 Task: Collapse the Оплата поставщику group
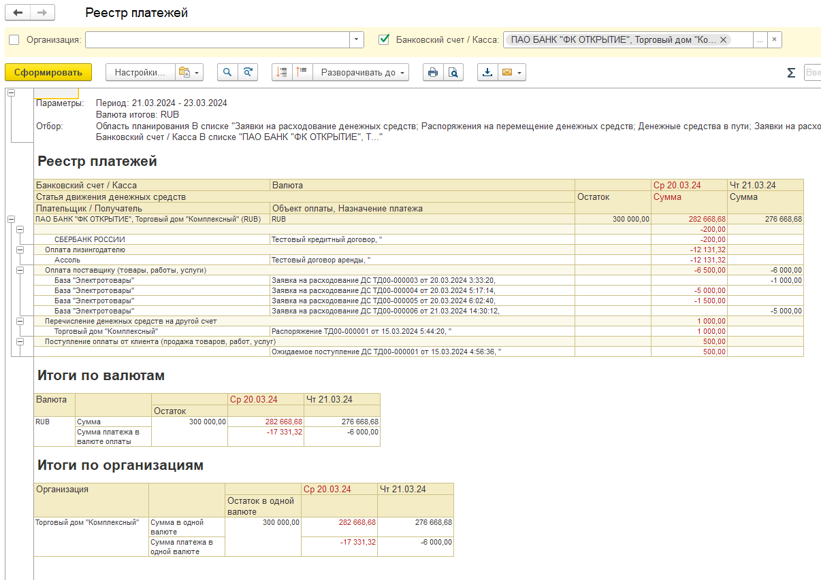20,270
